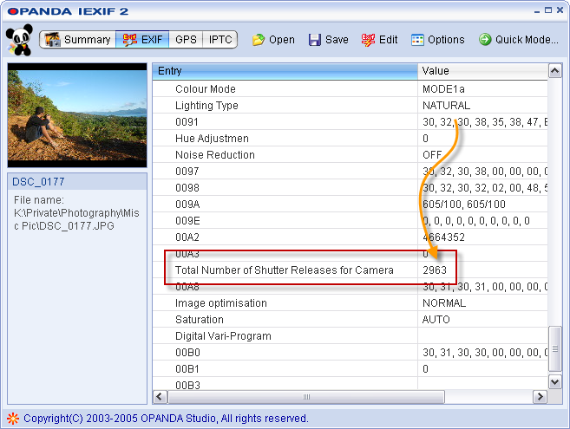Select the EXIF tab

(x=142, y=39)
